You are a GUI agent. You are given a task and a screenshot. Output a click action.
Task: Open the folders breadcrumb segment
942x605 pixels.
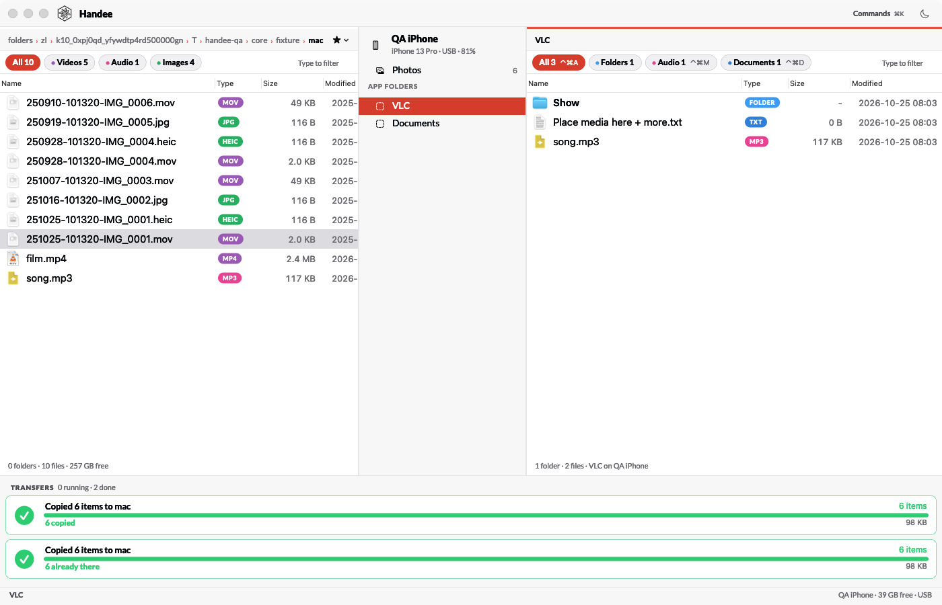[x=20, y=40]
